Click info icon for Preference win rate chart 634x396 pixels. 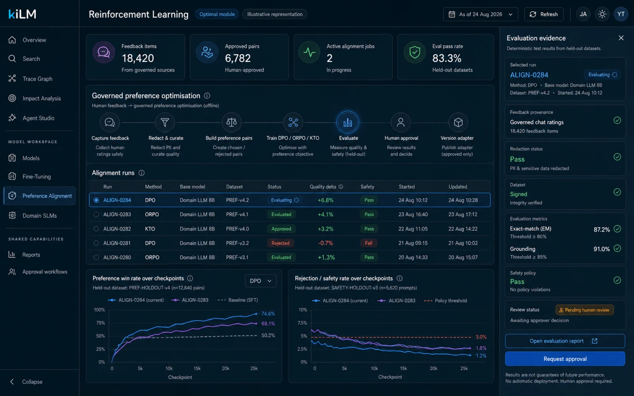click(x=190, y=278)
